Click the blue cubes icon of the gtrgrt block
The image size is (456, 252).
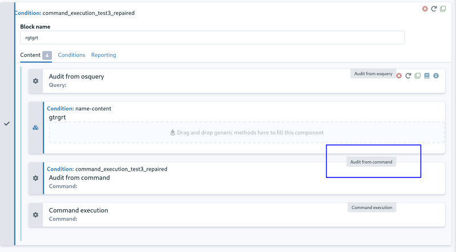35,127
